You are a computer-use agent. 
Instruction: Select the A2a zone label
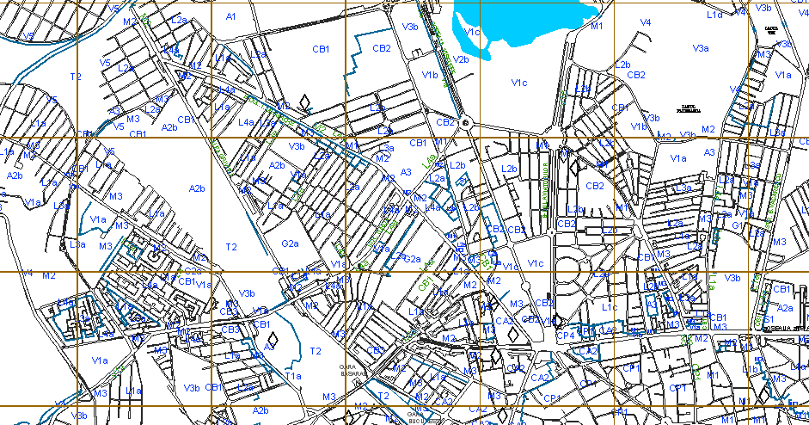tap(785, 308)
